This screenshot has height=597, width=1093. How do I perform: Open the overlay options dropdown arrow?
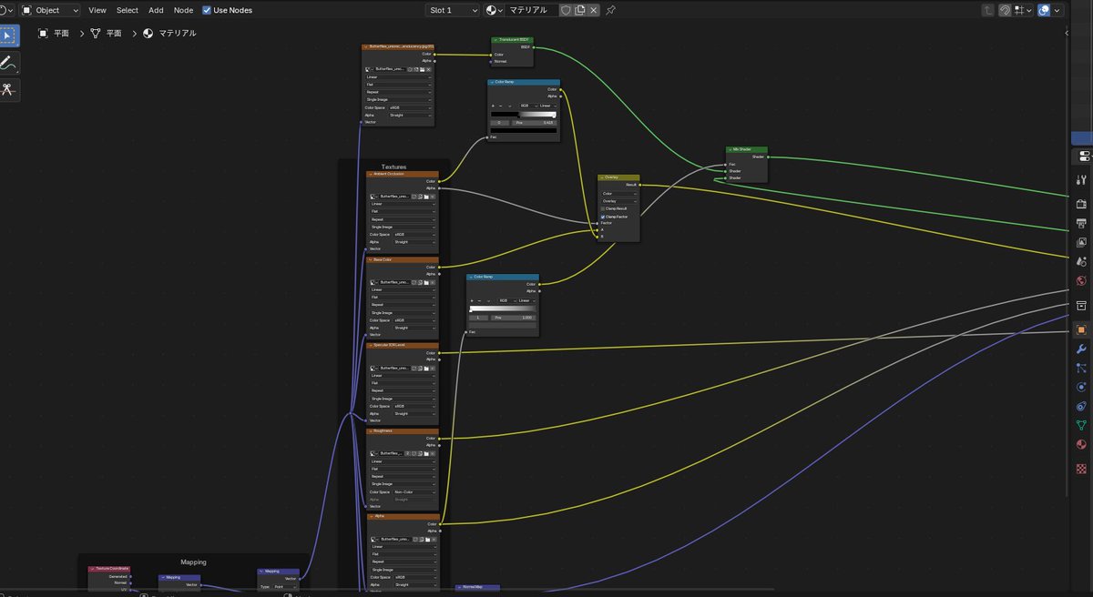1057,10
